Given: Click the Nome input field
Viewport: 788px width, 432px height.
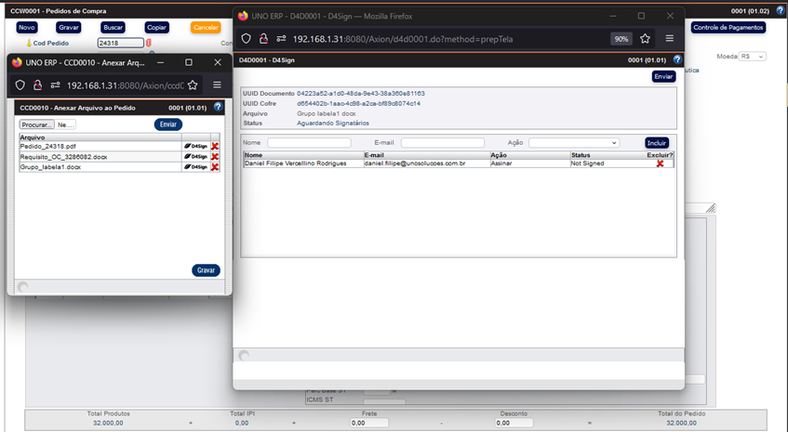Looking at the screenshot, I should pos(309,143).
